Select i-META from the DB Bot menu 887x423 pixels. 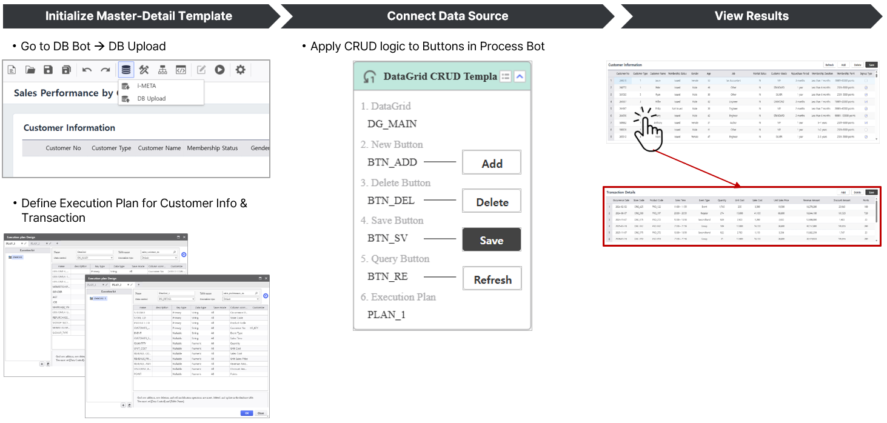tap(147, 86)
